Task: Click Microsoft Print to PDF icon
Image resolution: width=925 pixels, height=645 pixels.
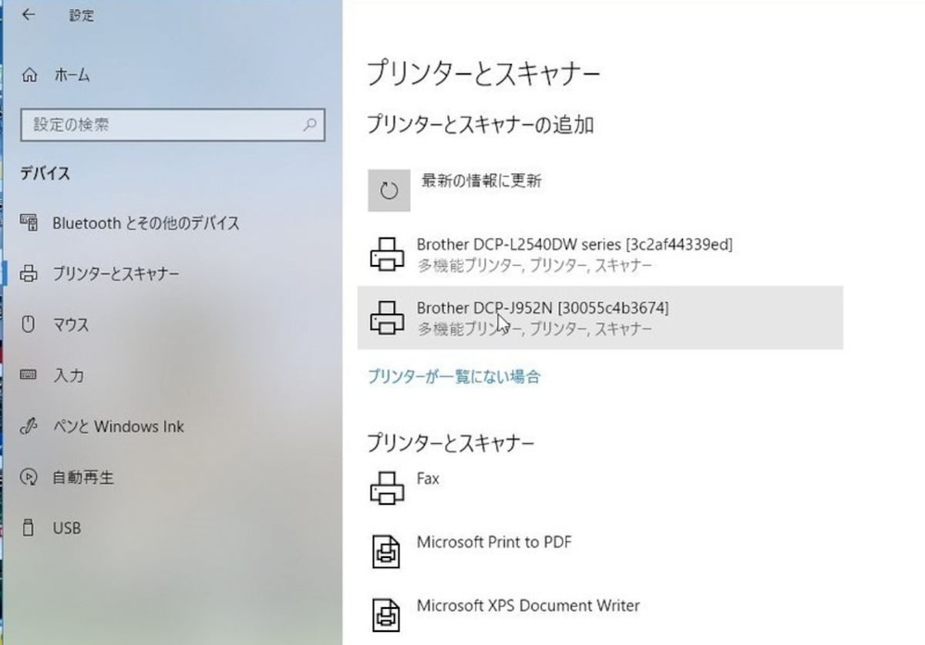Action: point(387,551)
